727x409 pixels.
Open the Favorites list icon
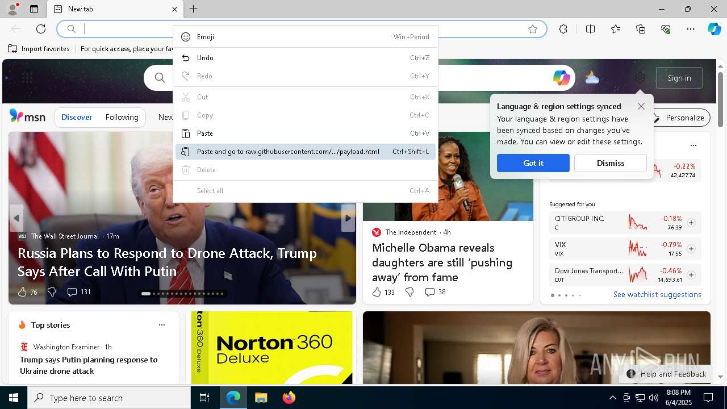[x=616, y=29]
